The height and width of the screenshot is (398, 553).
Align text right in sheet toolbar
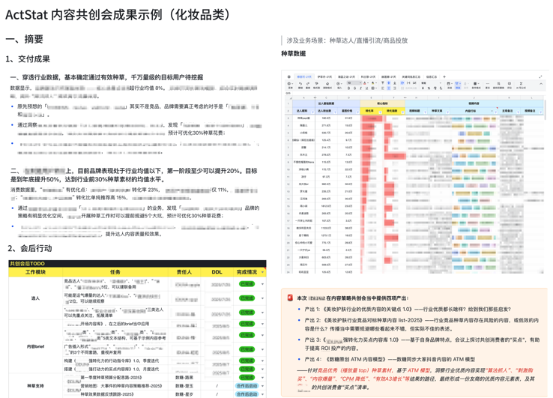click(x=395, y=88)
